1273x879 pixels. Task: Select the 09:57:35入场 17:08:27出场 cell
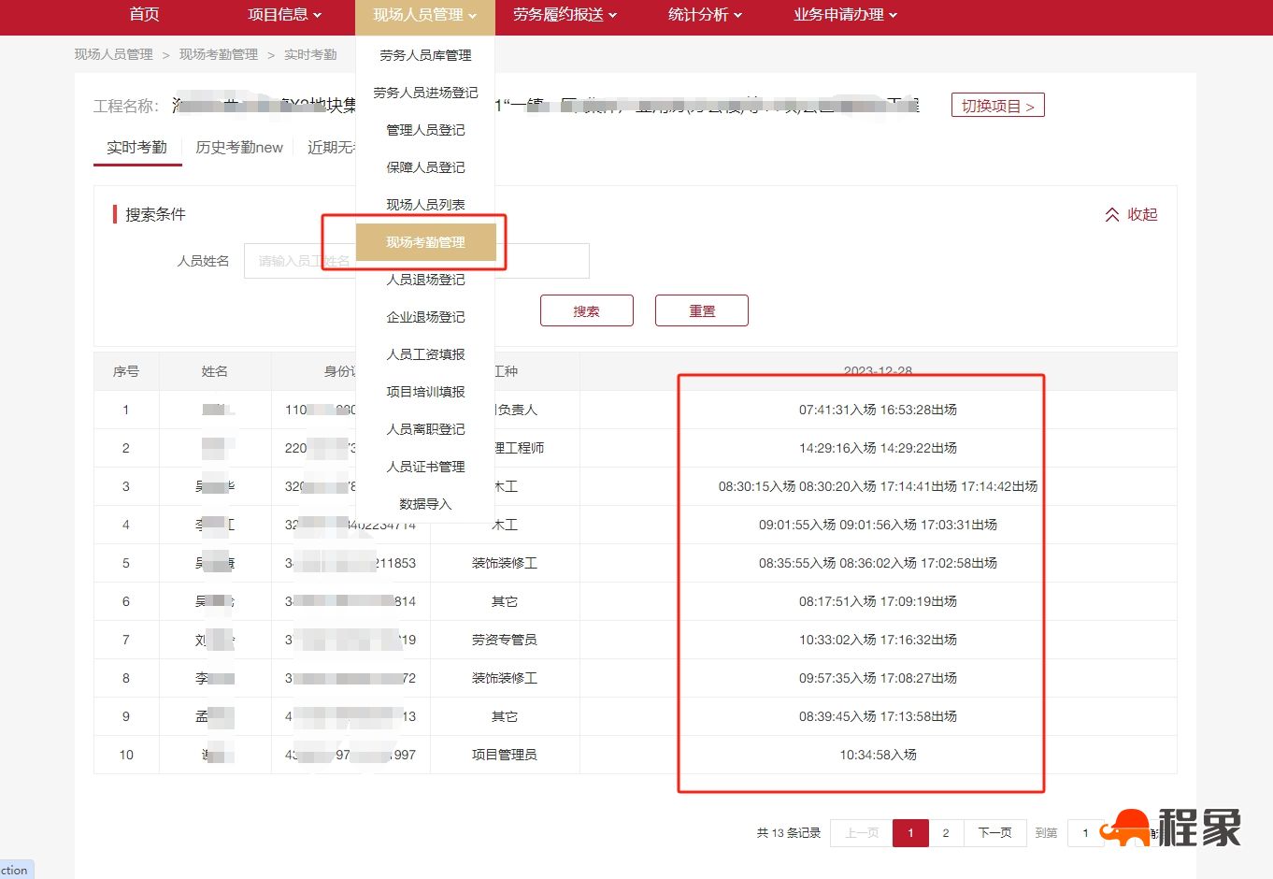878,678
